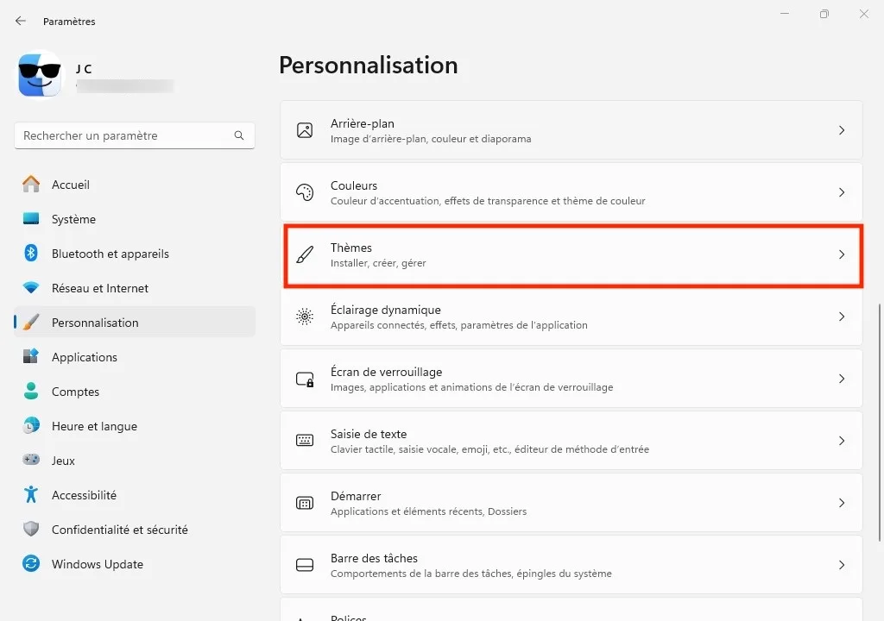Image resolution: width=884 pixels, height=621 pixels.
Task: Go to Système in the sidebar
Action: (73, 219)
